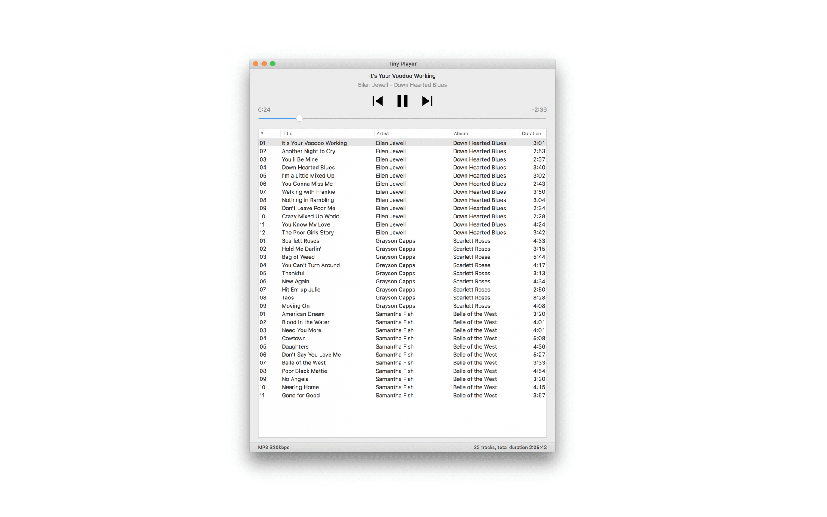This screenshot has height=517, width=827.
Task: Sort the playlist by the # column header
Action: [x=269, y=134]
